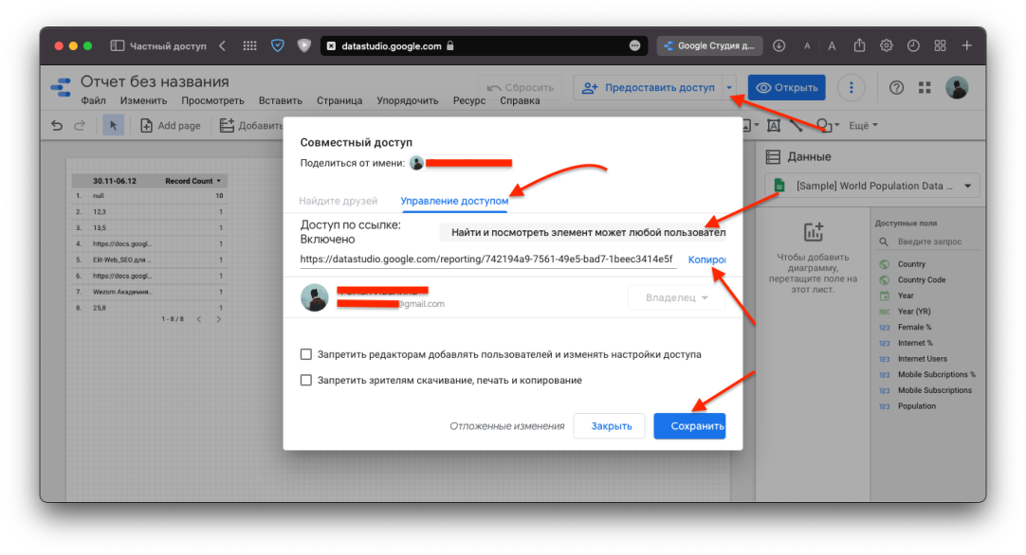The height and width of the screenshot is (555, 1026).
Task: Click the 'Открыть' view button
Action: click(x=786, y=87)
